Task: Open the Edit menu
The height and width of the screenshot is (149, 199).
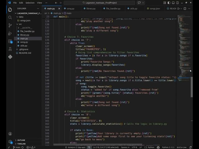Action: click(x=21, y=3)
